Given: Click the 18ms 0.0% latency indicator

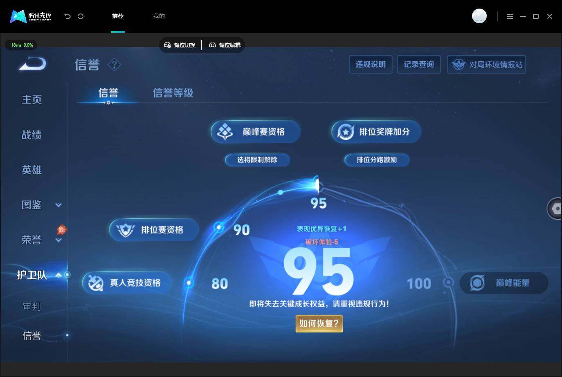Looking at the screenshot, I should tap(21, 45).
